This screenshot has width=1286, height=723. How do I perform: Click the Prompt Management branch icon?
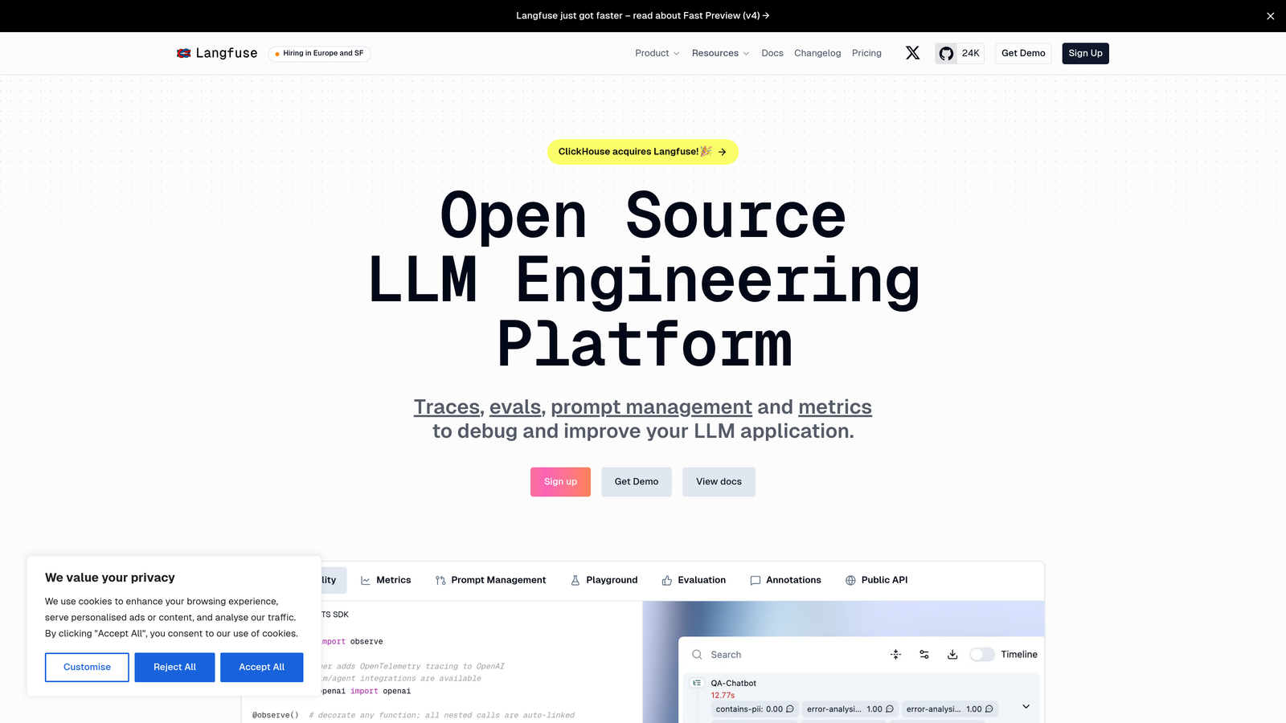click(440, 579)
